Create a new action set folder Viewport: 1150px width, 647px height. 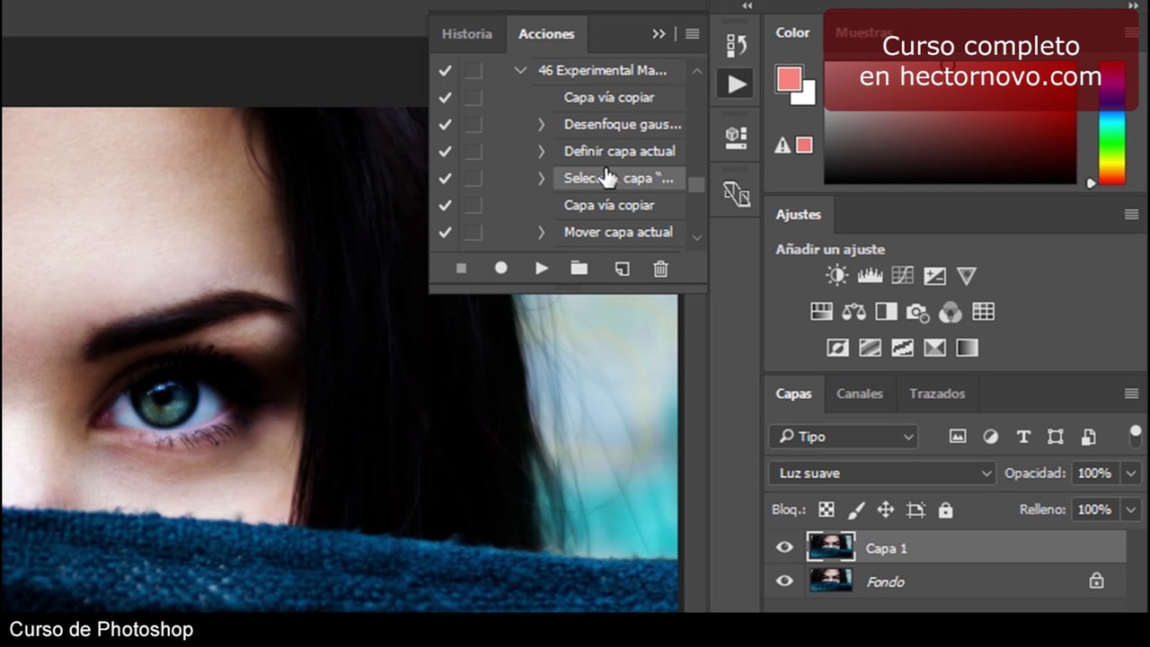coord(579,268)
